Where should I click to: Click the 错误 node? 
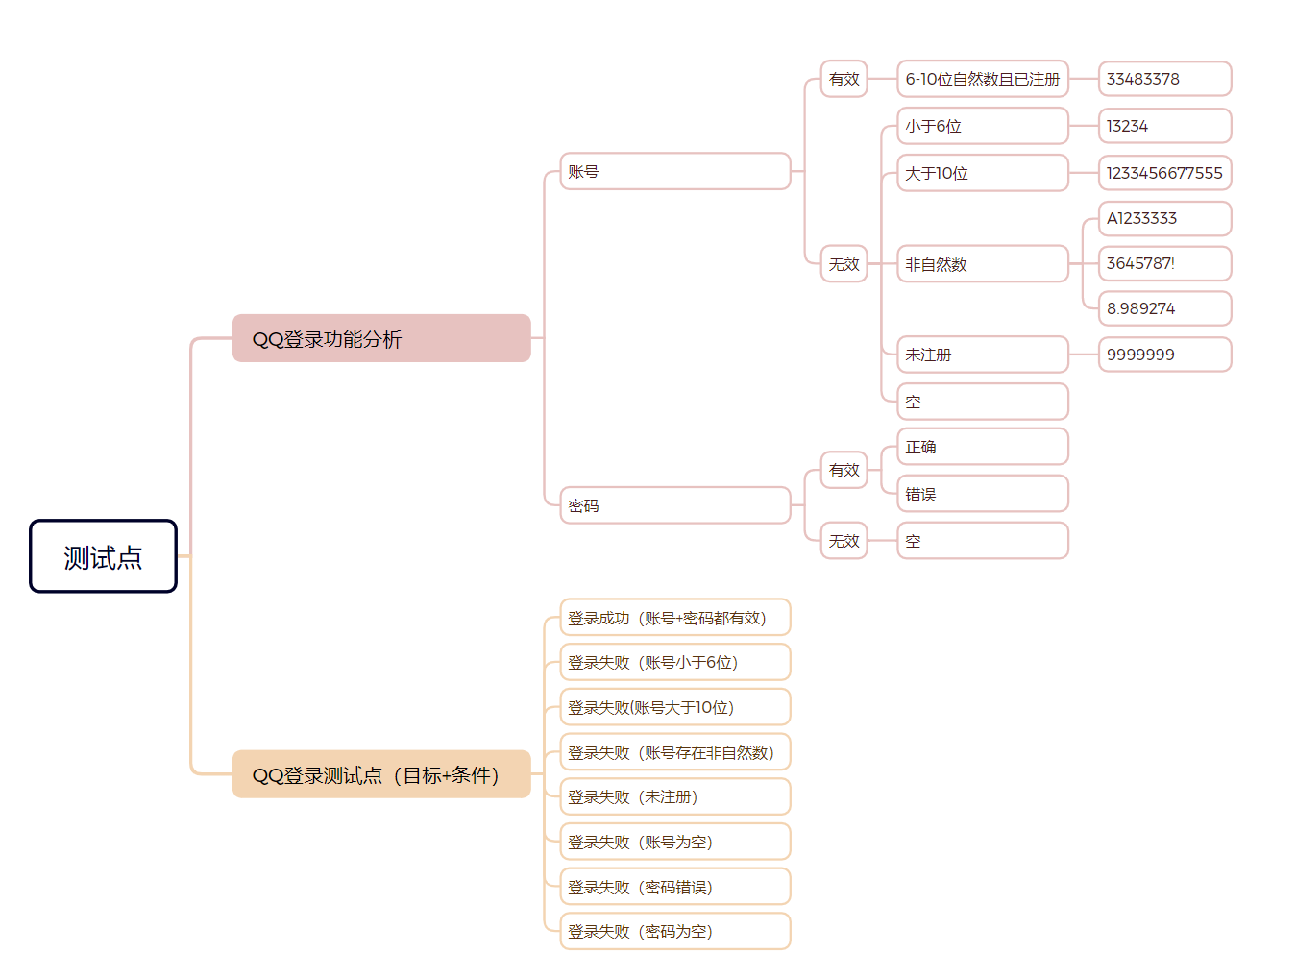983,494
